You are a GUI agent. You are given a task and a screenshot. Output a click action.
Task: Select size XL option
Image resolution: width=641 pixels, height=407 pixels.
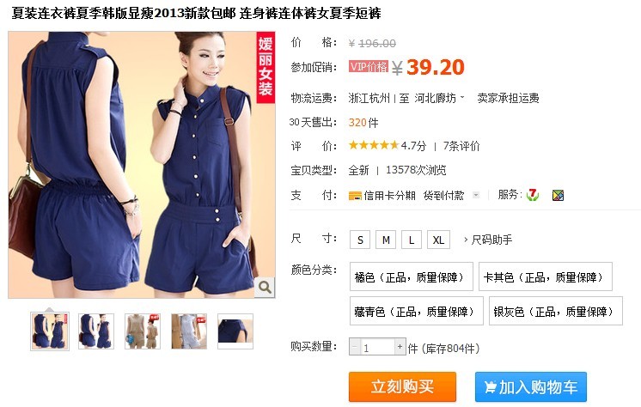438,240
